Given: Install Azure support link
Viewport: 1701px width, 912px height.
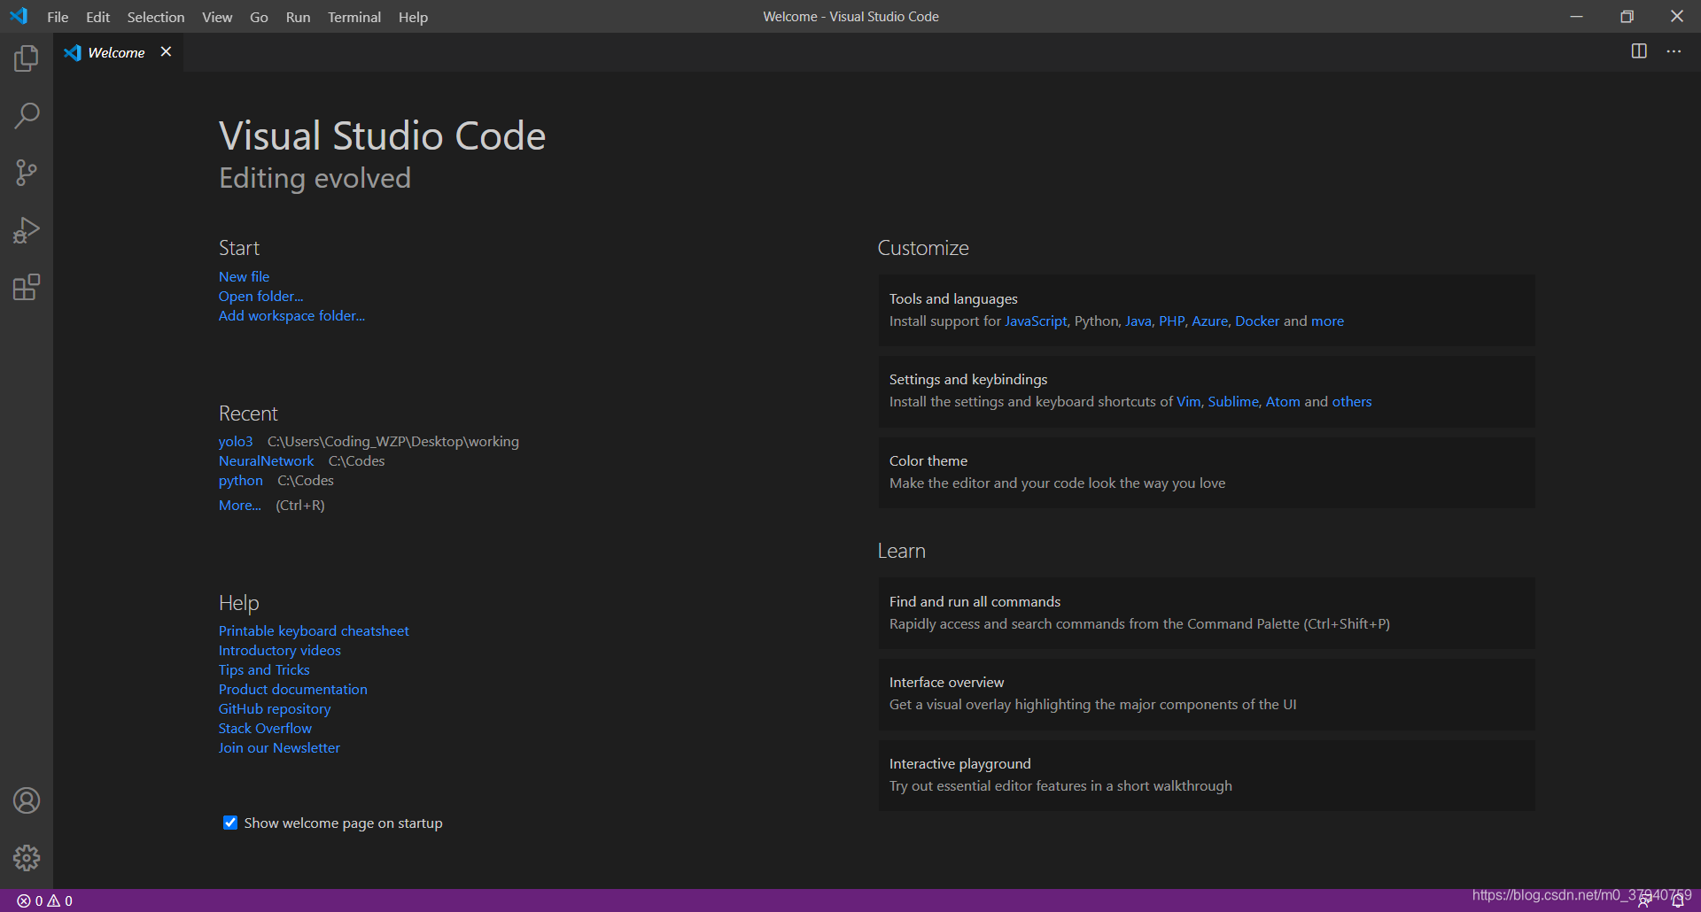Looking at the screenshot, I should pos(1209,321).
